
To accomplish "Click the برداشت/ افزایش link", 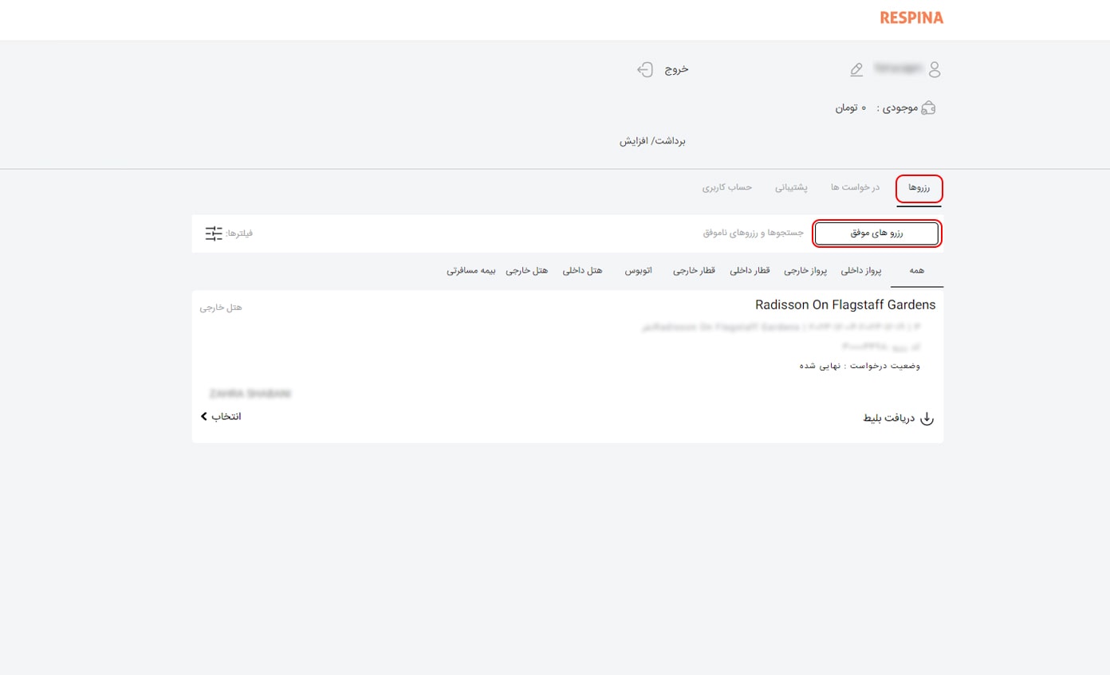I will click(652, 141).
